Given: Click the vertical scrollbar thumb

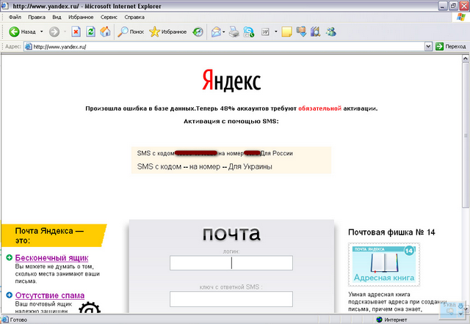Looking at the screenshot, I should click(x=465, y=135).
